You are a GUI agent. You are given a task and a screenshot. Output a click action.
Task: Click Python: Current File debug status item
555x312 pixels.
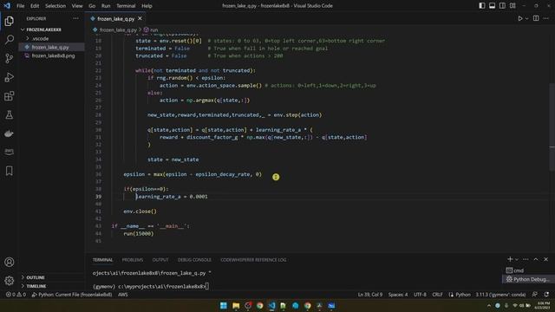pyautogui.click(x=72, y=295)
